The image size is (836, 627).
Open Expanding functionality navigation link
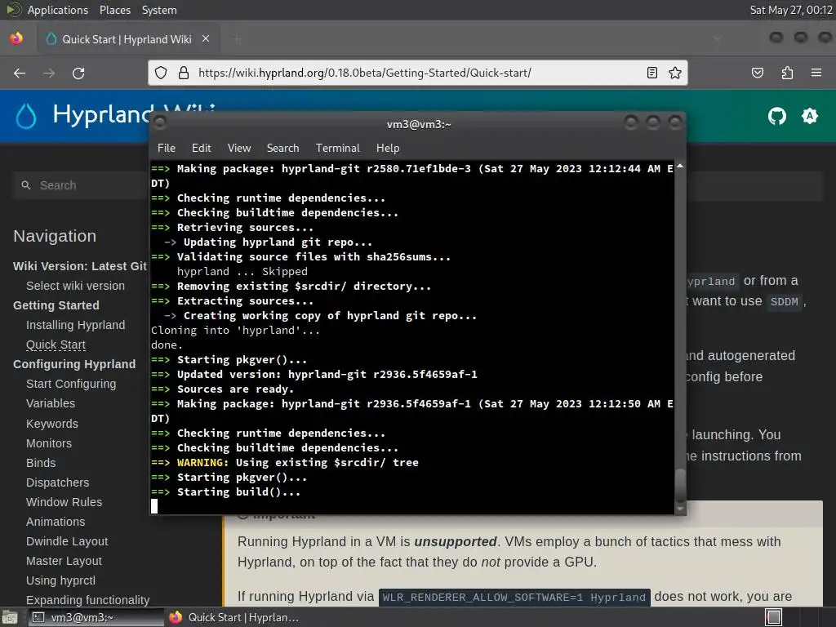[87, 600]
